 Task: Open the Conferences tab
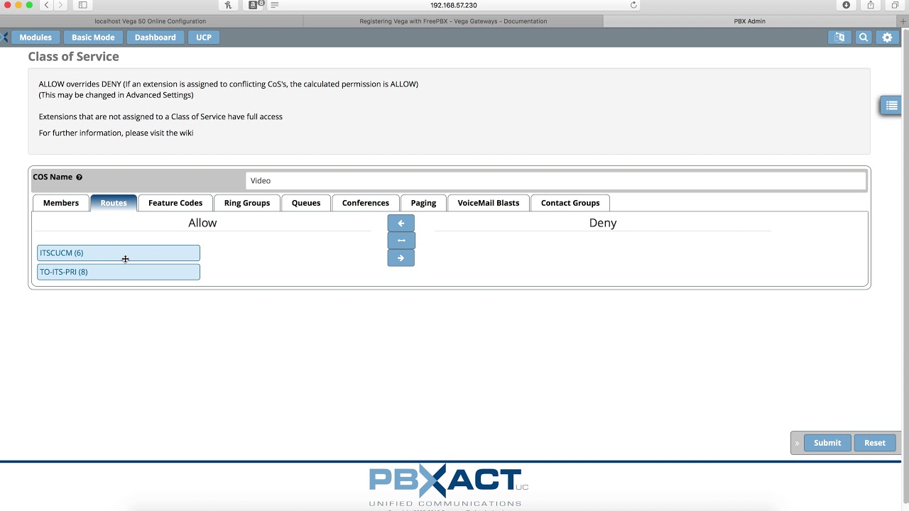pyautogui.click(x=366, y=203)
